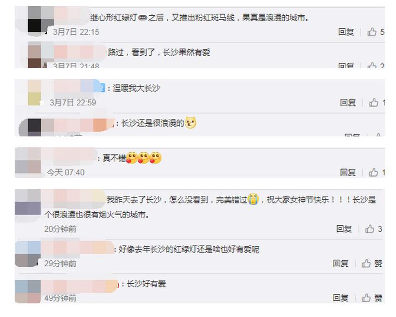Open avatar of the 20 minutes ago commenter

point(28,202)
